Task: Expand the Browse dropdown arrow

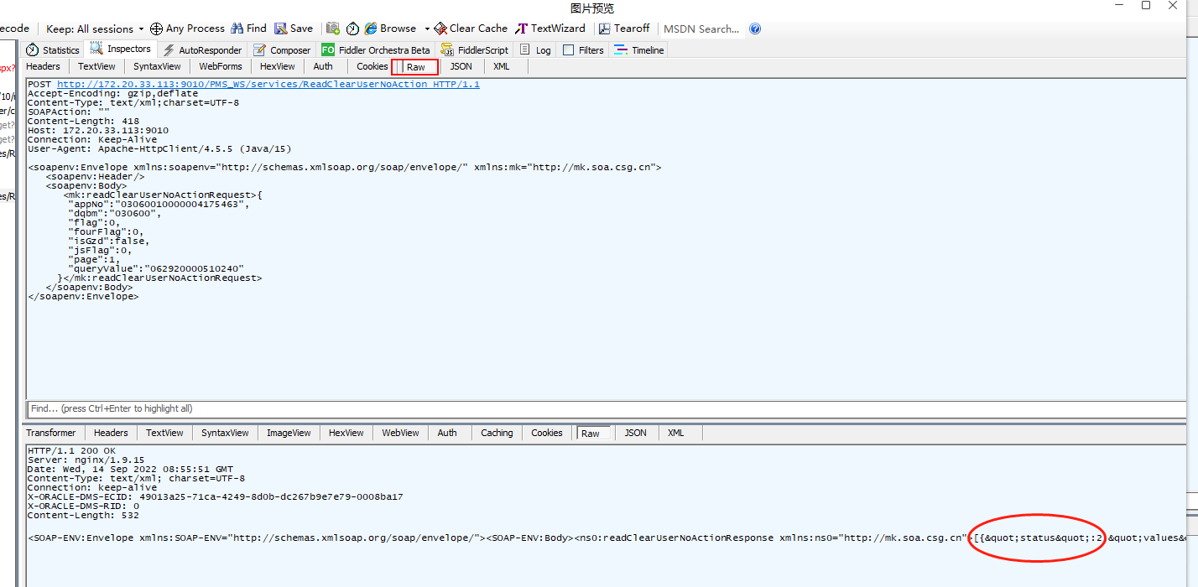Action: tap(427, 29)
